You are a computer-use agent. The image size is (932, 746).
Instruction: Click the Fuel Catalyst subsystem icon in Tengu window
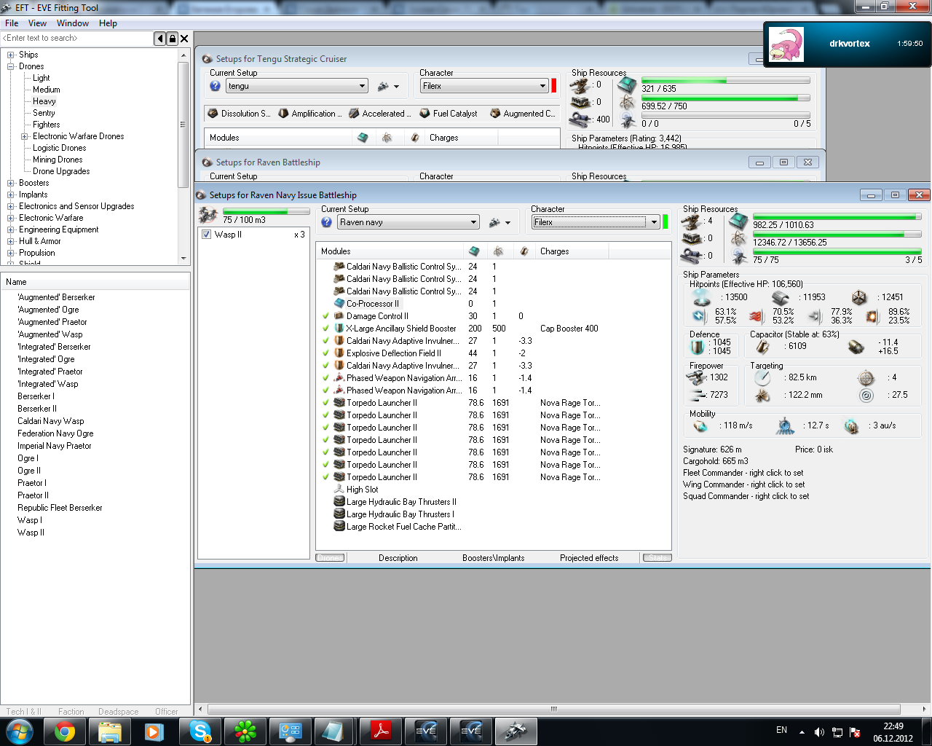424,114
